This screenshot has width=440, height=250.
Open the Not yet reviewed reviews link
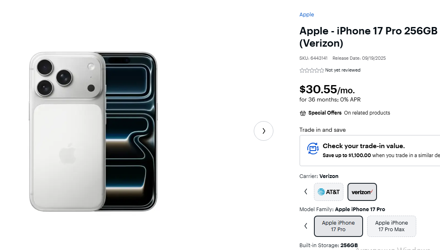(x=343, y=70)
